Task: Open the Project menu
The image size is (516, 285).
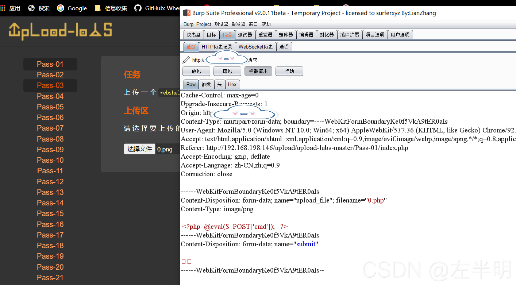Action: tap(204, 24)
